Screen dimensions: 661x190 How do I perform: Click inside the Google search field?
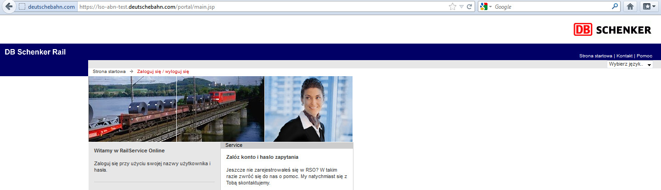pos(552,7)
